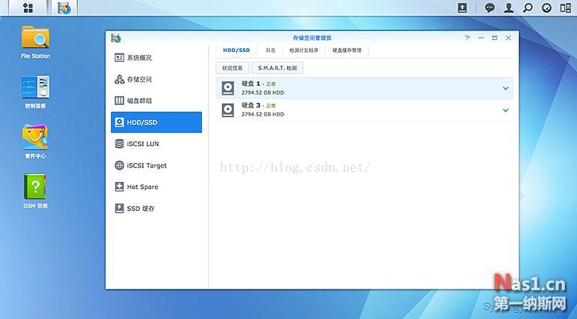Click the Storage Manager taskbar icon
This screenshot has height=319, width=577.
pos(66,8)
